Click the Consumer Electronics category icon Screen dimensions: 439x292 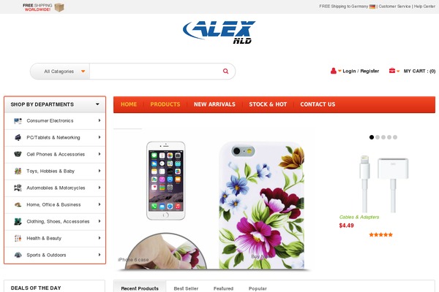tap(18, 121)
